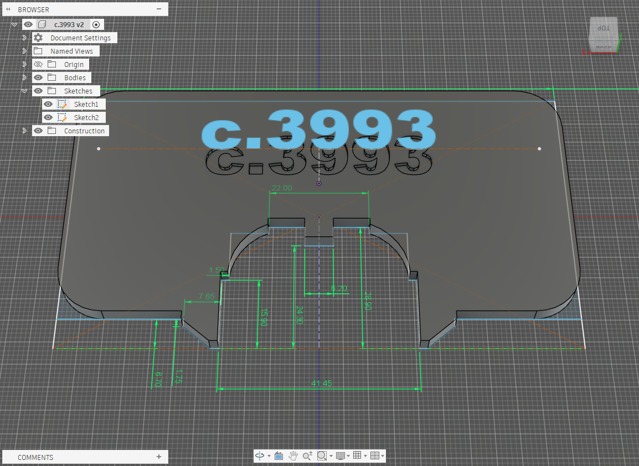639x466 pixels.
Task: Click the Construction folder icon
Action: pyautogui.click(x=51, y=131)
